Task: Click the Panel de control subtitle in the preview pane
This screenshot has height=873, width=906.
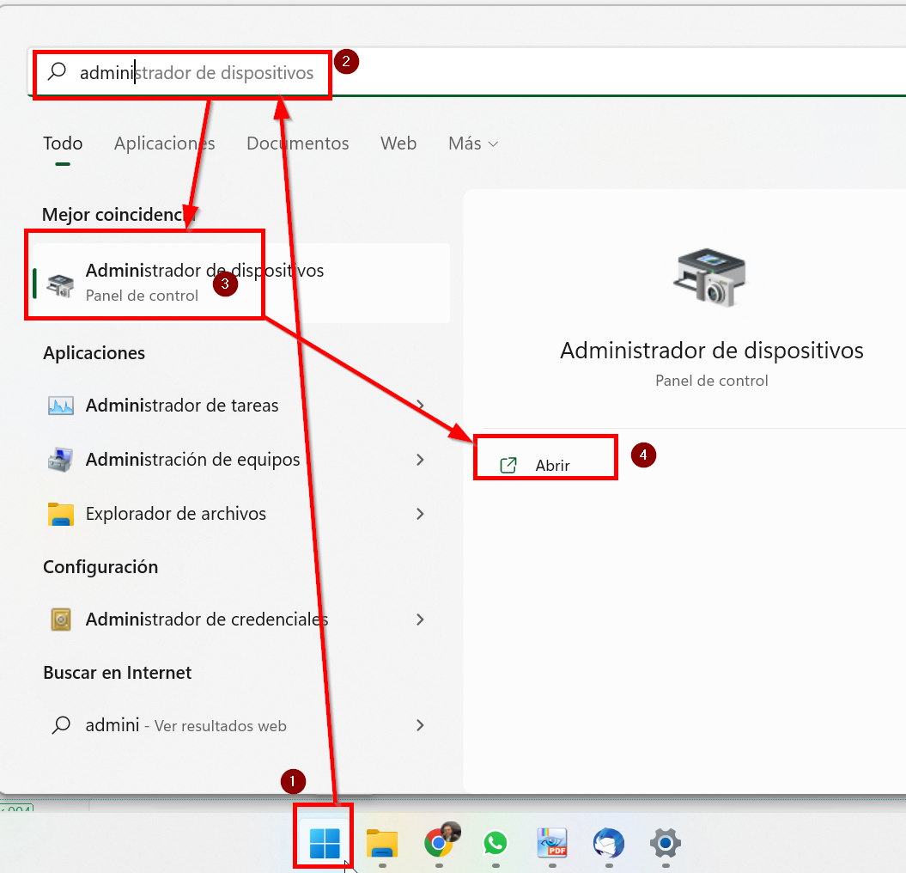Action: tap(711, 381)
